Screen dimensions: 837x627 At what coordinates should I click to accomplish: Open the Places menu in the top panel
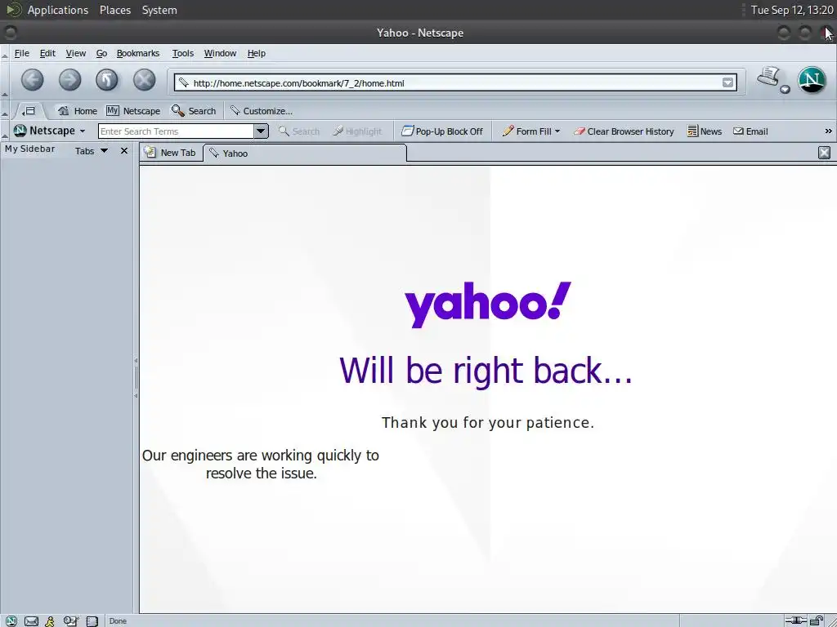[115, 10]
